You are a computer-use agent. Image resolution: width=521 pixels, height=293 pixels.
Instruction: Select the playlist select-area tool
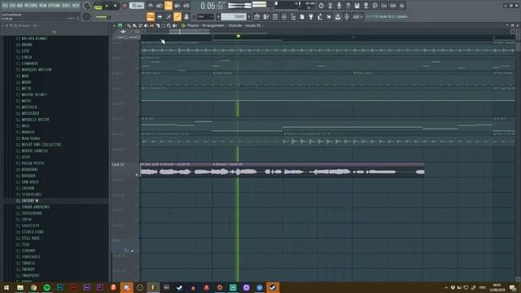pos(163,25)
